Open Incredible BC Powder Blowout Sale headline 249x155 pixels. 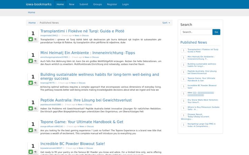pyautogui.click(x=73, y=144)
